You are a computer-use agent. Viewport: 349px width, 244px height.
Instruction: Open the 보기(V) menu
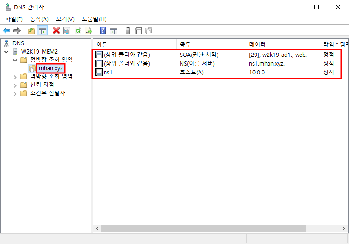[x=65, y=19]
